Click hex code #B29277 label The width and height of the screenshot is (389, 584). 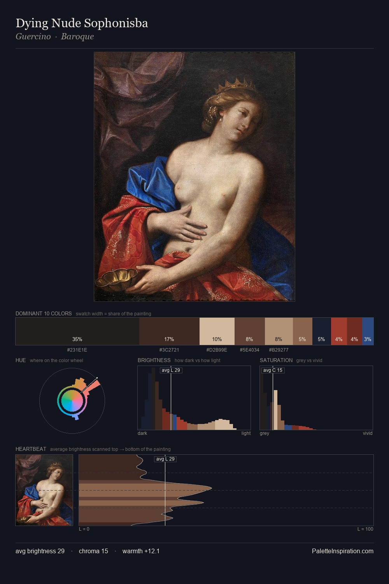[279, 350]
